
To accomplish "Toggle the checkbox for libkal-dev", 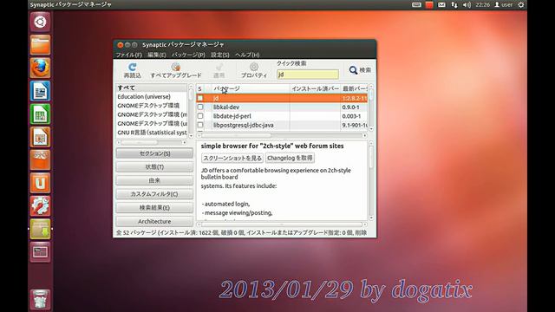I will 200,107.
